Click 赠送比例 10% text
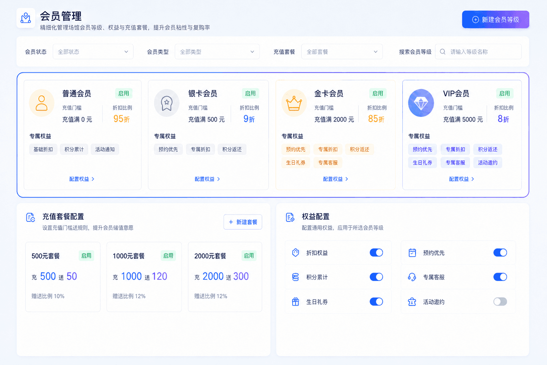547x365 pixels. 48,296
